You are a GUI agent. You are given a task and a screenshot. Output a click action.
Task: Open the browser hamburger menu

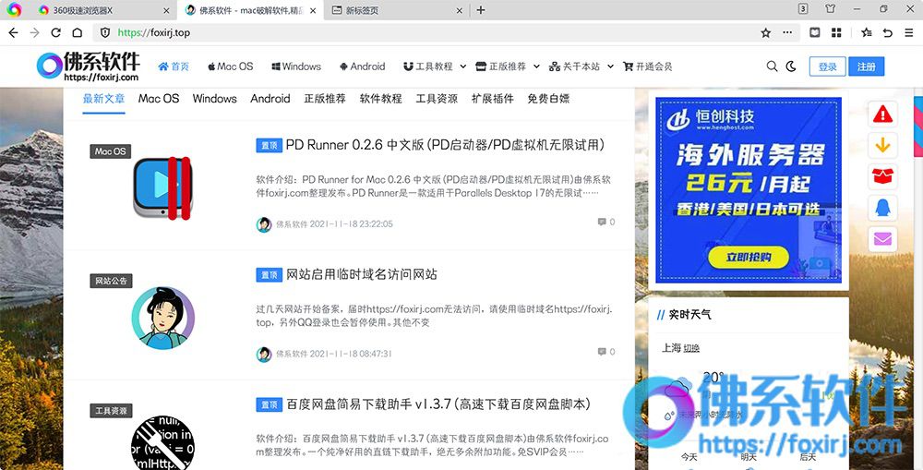tap(909, 33)
